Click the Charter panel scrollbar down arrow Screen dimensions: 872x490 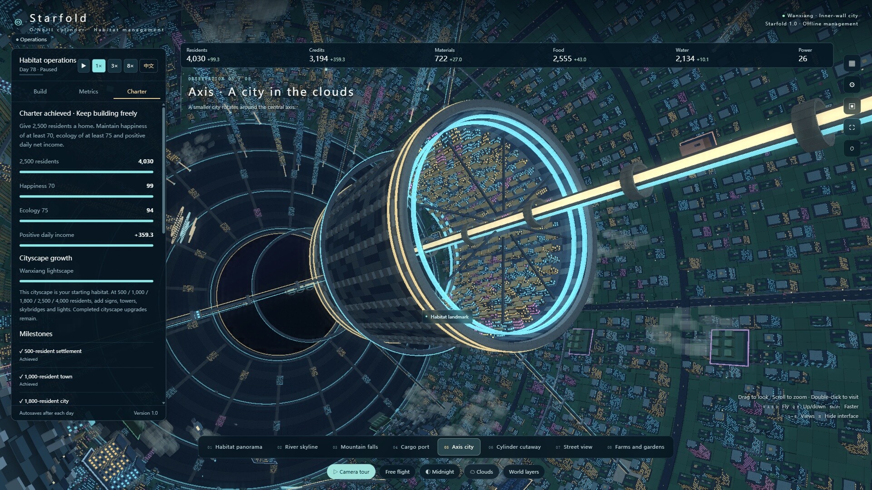(x=163, y=402)
